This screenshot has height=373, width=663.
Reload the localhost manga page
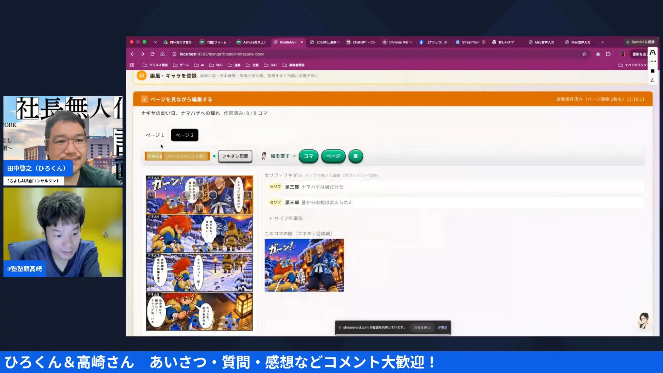152,54
